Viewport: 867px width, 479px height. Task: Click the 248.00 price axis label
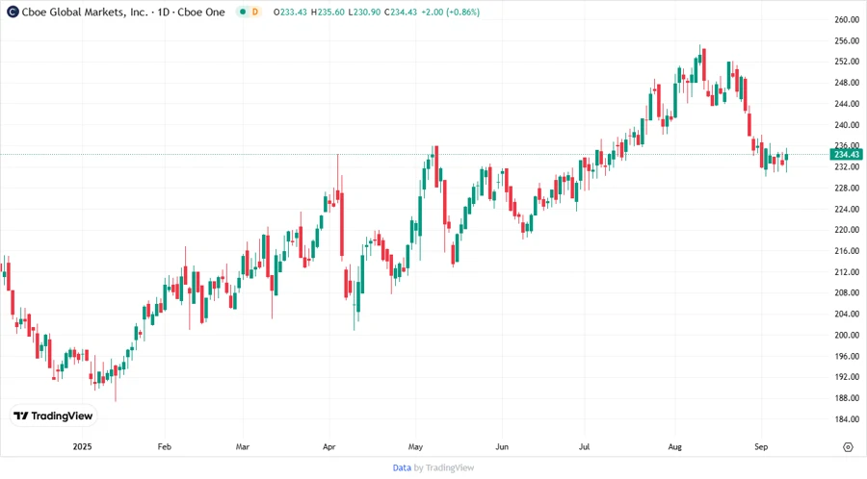click(847, 83)
